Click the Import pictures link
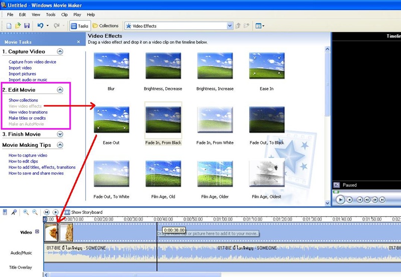The image size is (401, 277). coord(22,74)
